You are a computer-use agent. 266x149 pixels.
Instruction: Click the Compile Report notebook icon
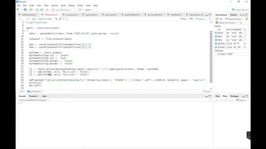67,19
